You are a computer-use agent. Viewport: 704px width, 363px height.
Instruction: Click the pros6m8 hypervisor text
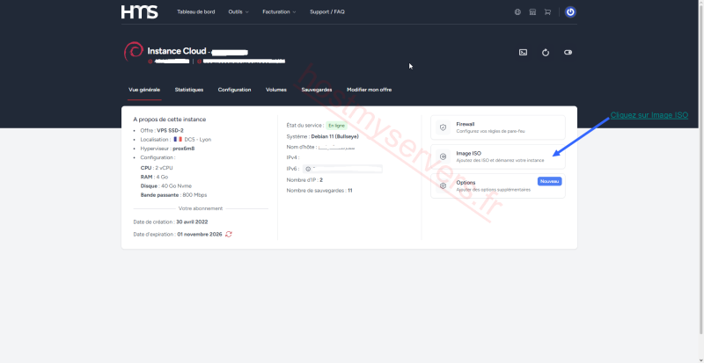[x=184, y=149]
